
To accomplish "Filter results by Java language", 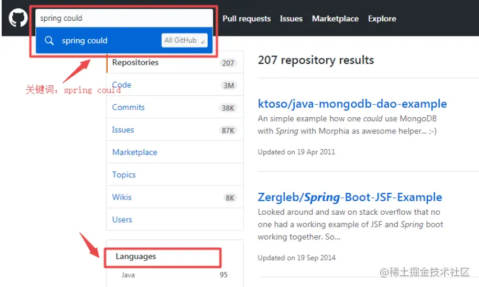I will pos(128,275).
